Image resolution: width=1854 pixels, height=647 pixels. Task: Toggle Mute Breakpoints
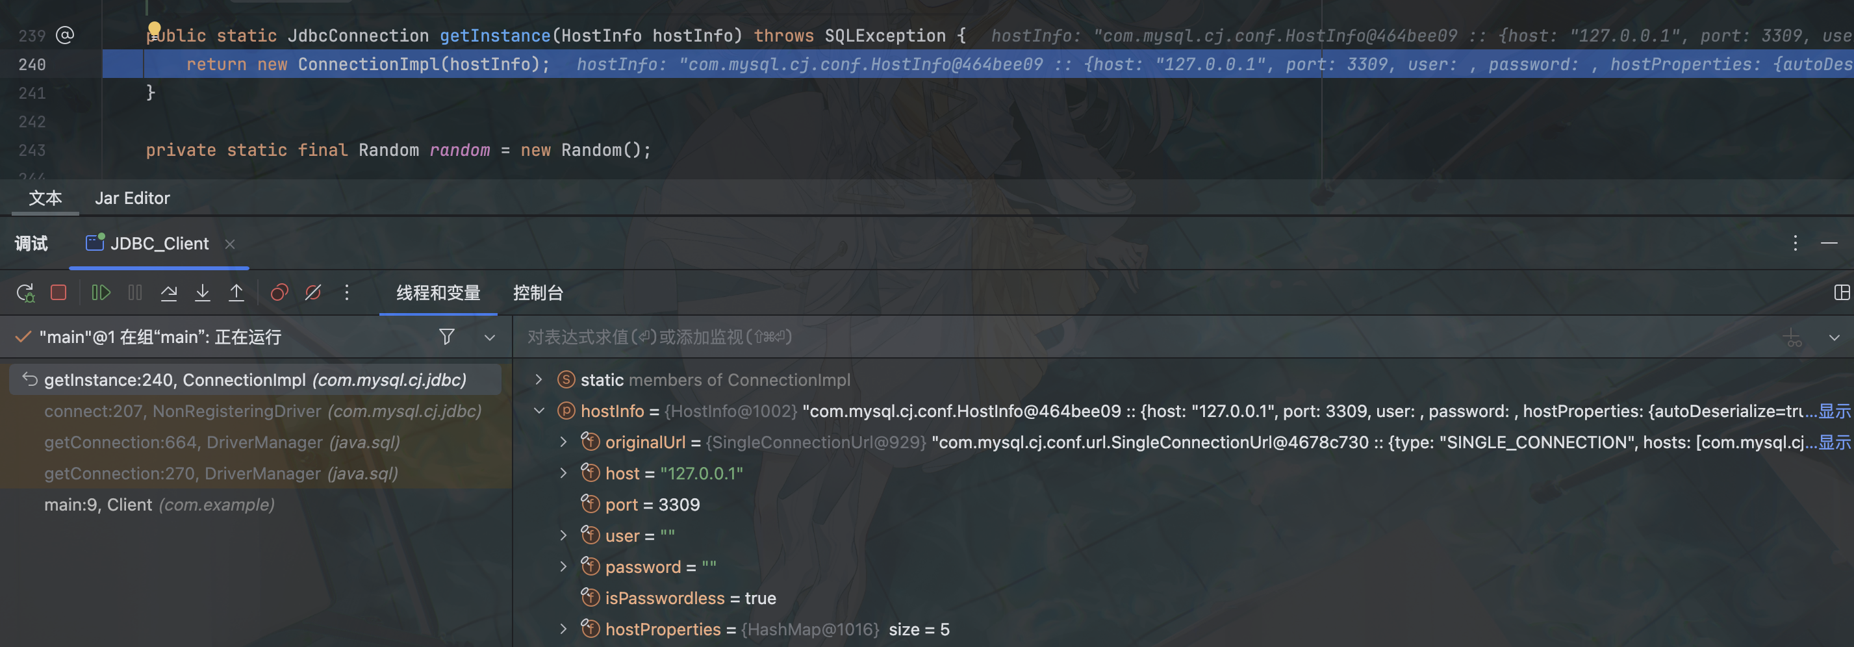[x=313, y=293]
